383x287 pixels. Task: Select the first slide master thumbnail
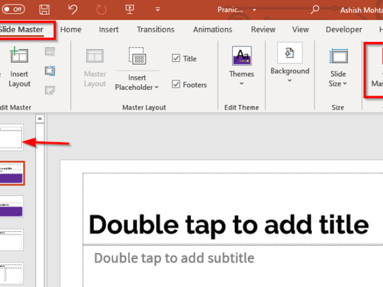pyautogui.click(x=11, y=137)
